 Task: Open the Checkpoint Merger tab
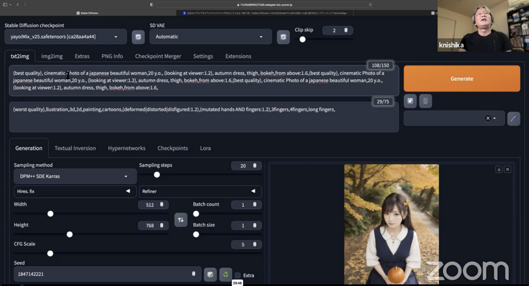(x=158, y=56)
